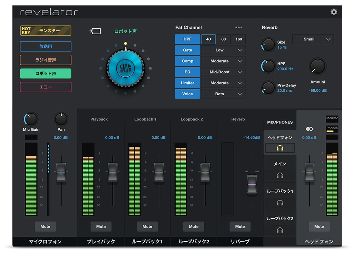Viewport: 354px width, 253px height.
Task: Click the microphone compressor gain-reduction meter
Action: click(x=48, y=179)
